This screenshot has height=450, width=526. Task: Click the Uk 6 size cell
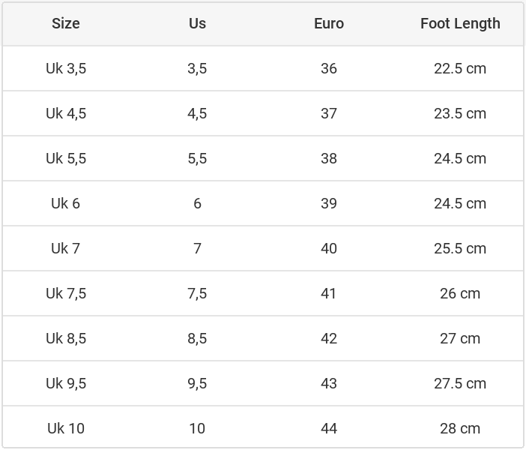tap(66, 203)
